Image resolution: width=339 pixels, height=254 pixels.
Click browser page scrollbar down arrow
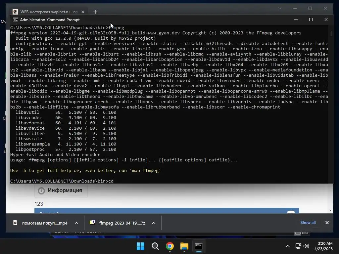click(x=330, y=210)
